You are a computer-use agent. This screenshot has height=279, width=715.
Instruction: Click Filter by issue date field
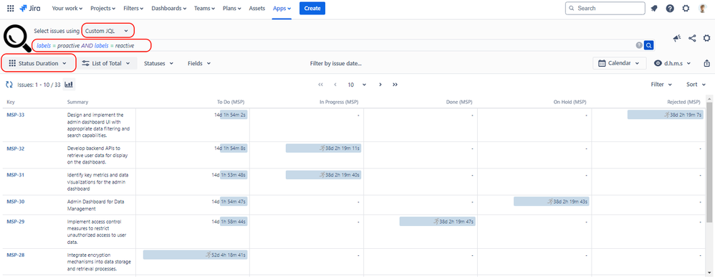pyautogui.click(x=335, y=63)
